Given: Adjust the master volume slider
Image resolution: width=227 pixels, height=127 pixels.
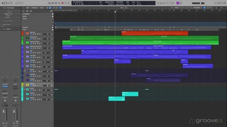Looking at the screenshot, I should pos(198,3).
